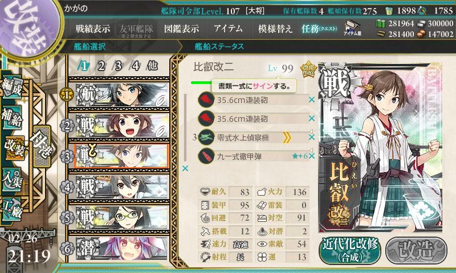The height and width of the screenshot is (273, 456).
Task: Remove the first 35.6cm連装砲 with X
Action: [312, 100]
